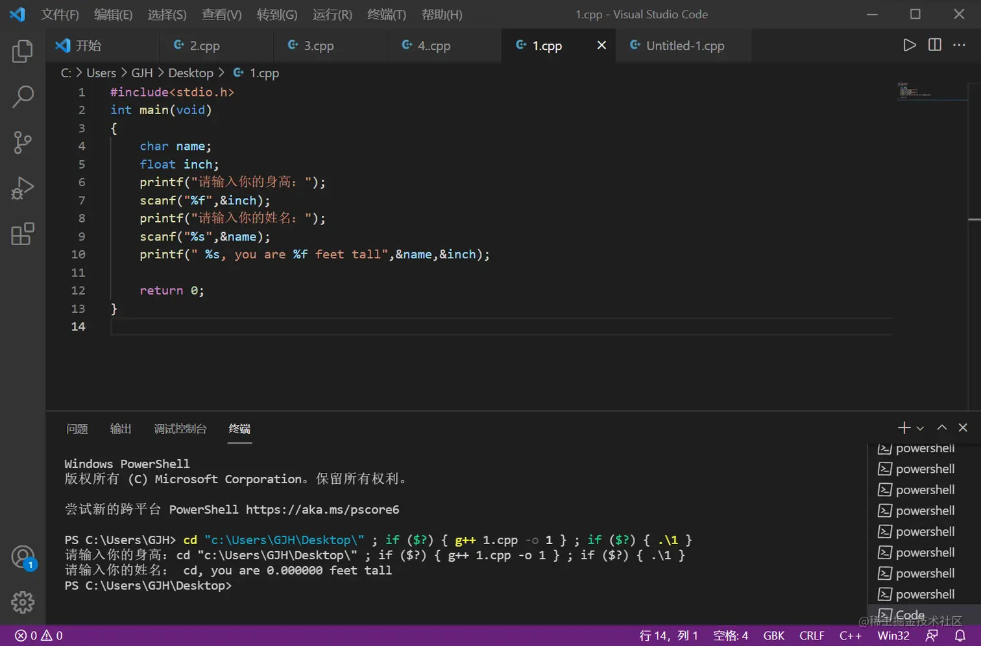Select the 终端 terminal panel tab
Screen dimensions: 981x646
coord(239,429)
